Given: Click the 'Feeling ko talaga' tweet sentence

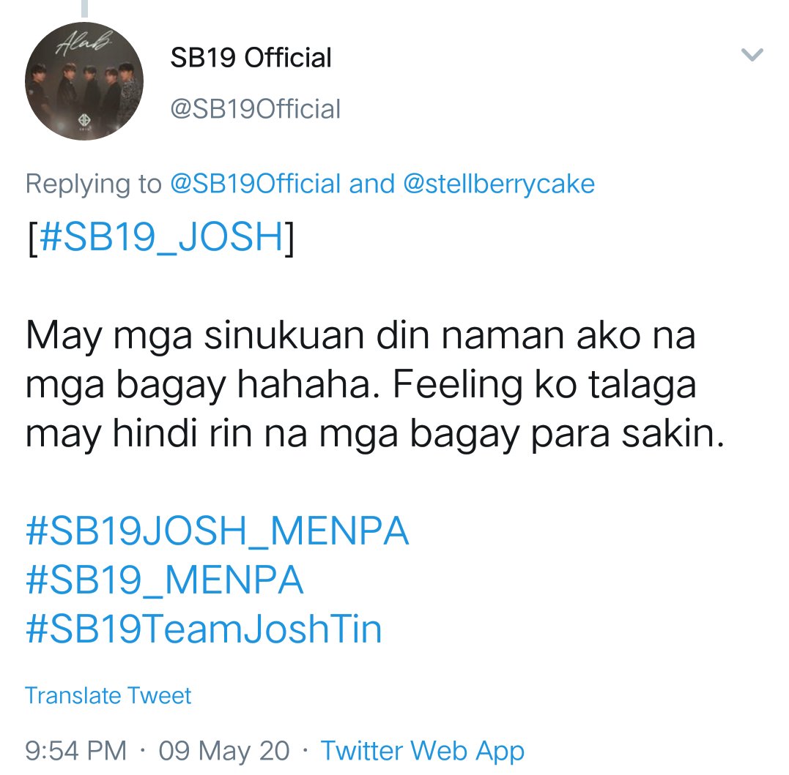Looking at the screenshot, I should pyautogui.click(x=544, y=385).
